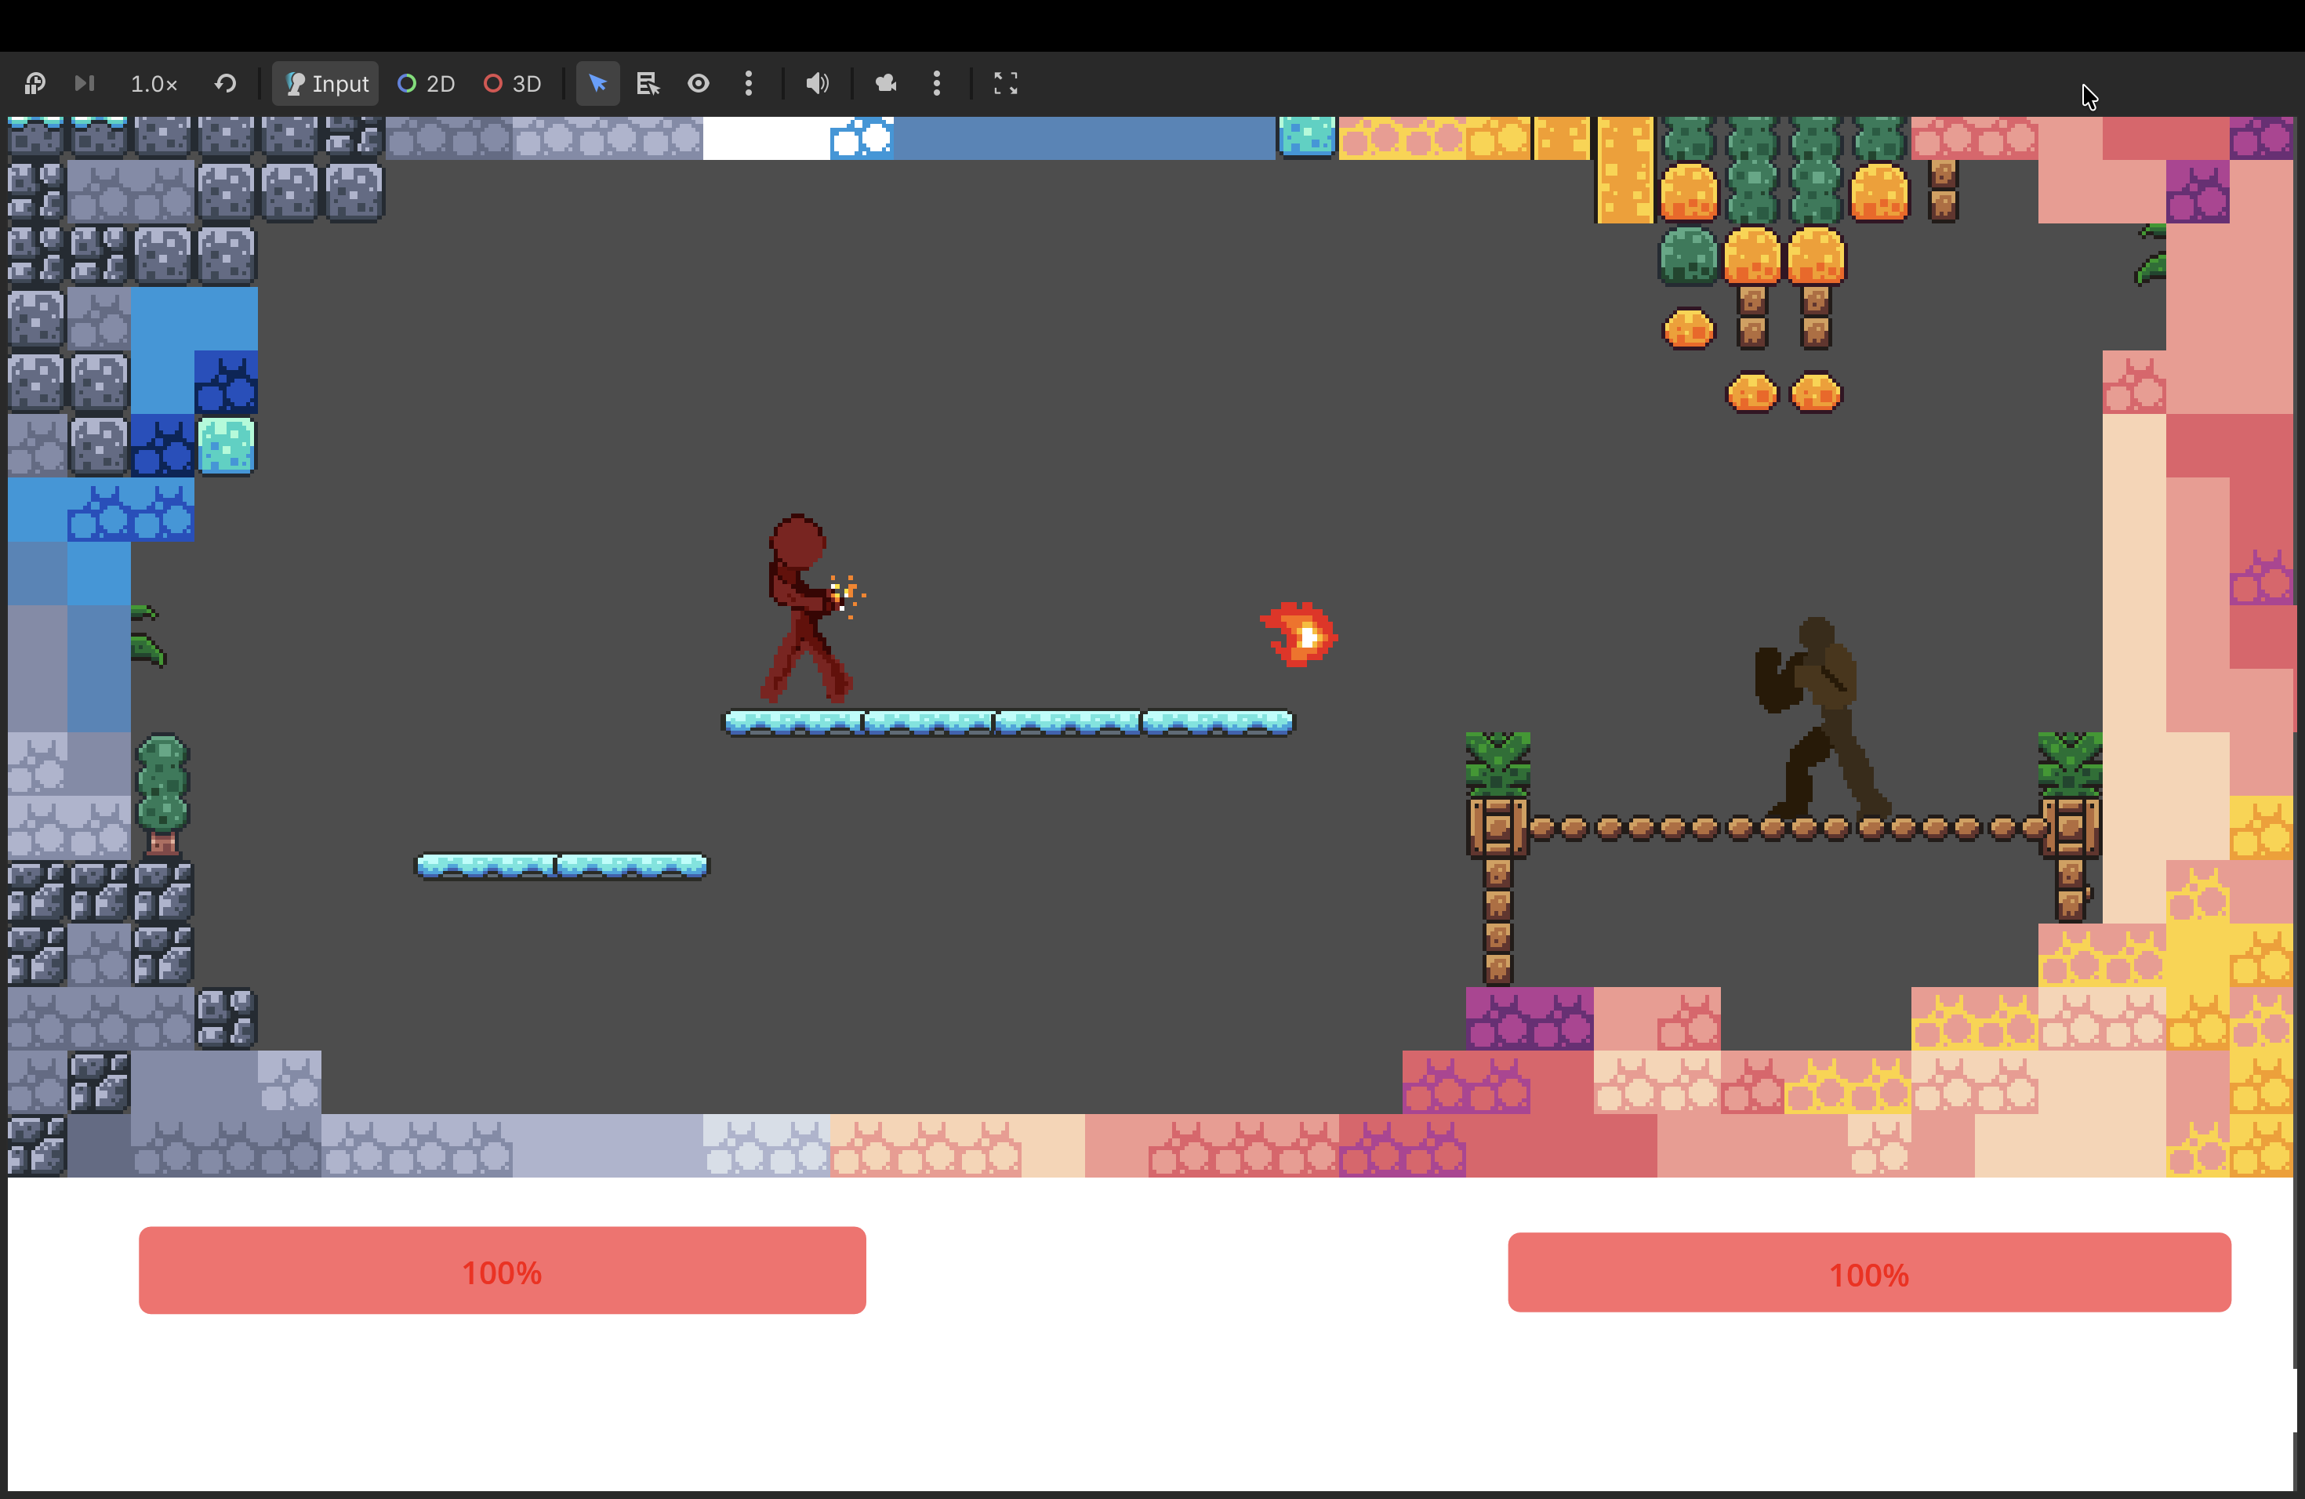Select the Input mode button
Image resolution: width=2305 pixels, height=1499 pixels.
point(326,84)
